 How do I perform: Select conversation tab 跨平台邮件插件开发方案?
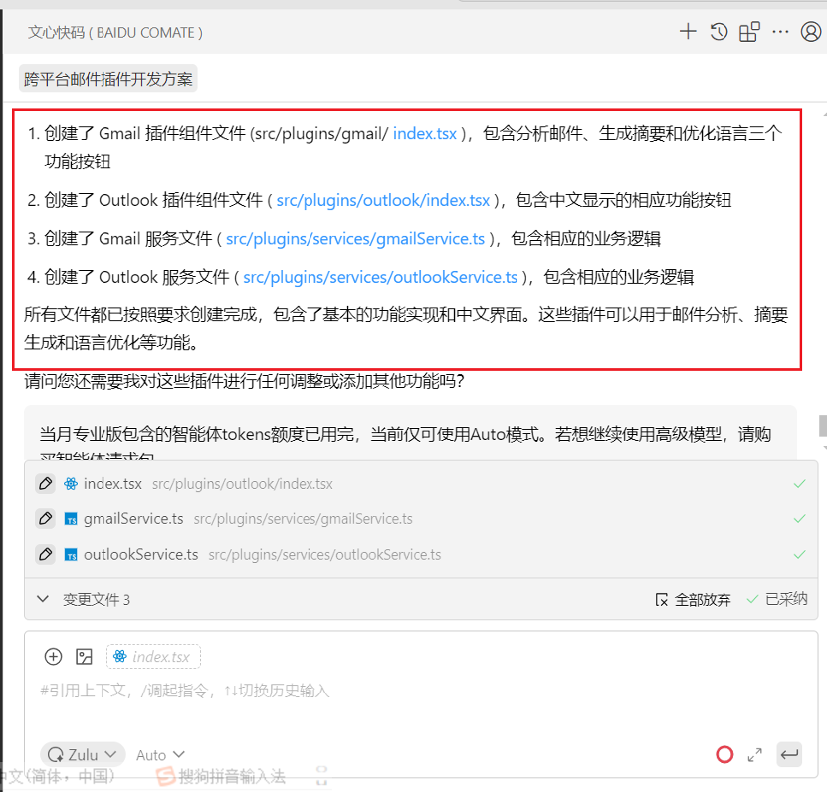(108, 79)
